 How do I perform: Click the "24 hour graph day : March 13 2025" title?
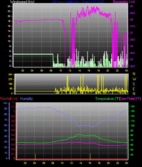tap(78, 2)
